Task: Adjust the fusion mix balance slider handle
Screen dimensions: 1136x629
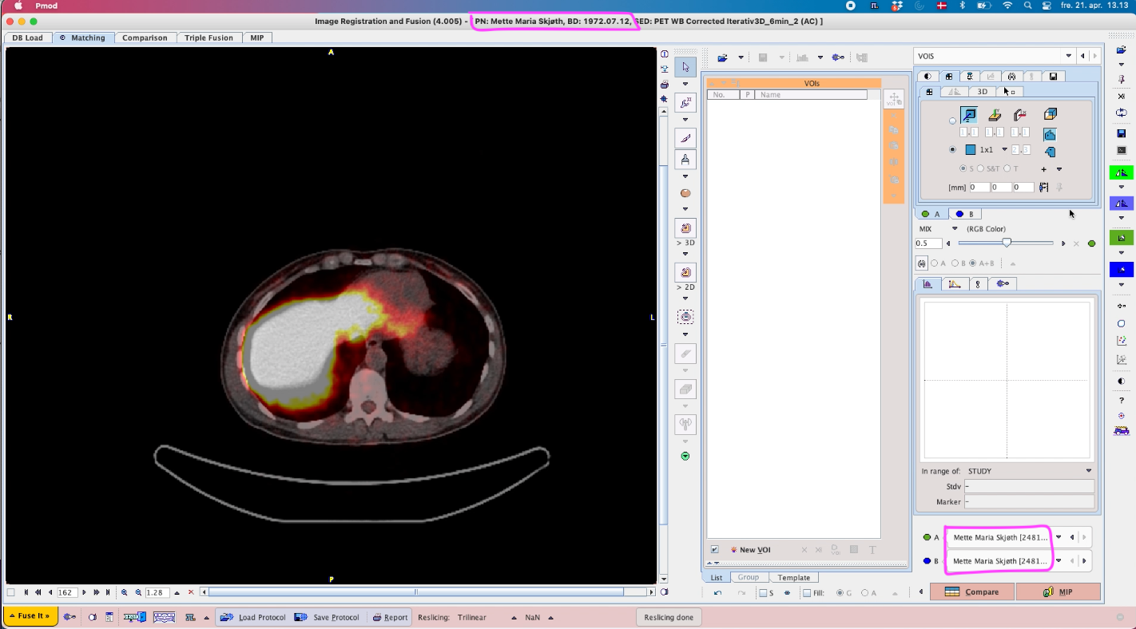Action: tap(1007, 243)
